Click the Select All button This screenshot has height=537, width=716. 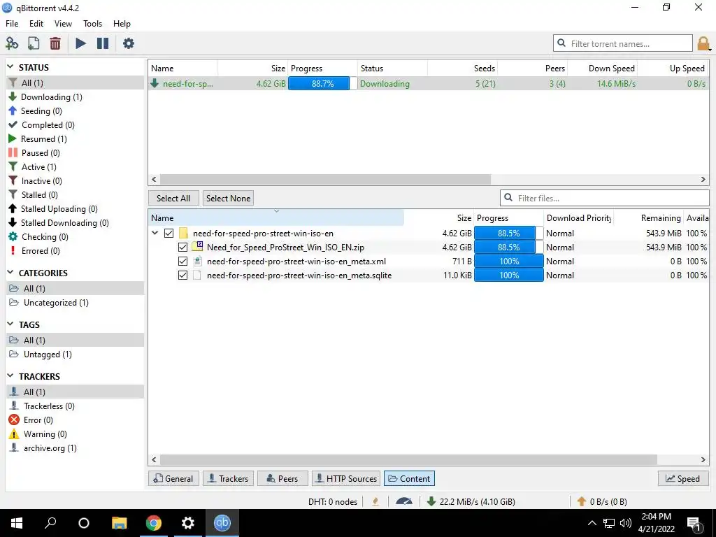click(173, 198)
